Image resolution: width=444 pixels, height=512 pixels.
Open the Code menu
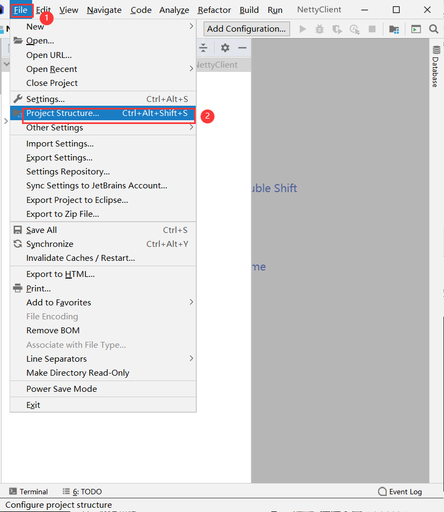click(141, 10)
